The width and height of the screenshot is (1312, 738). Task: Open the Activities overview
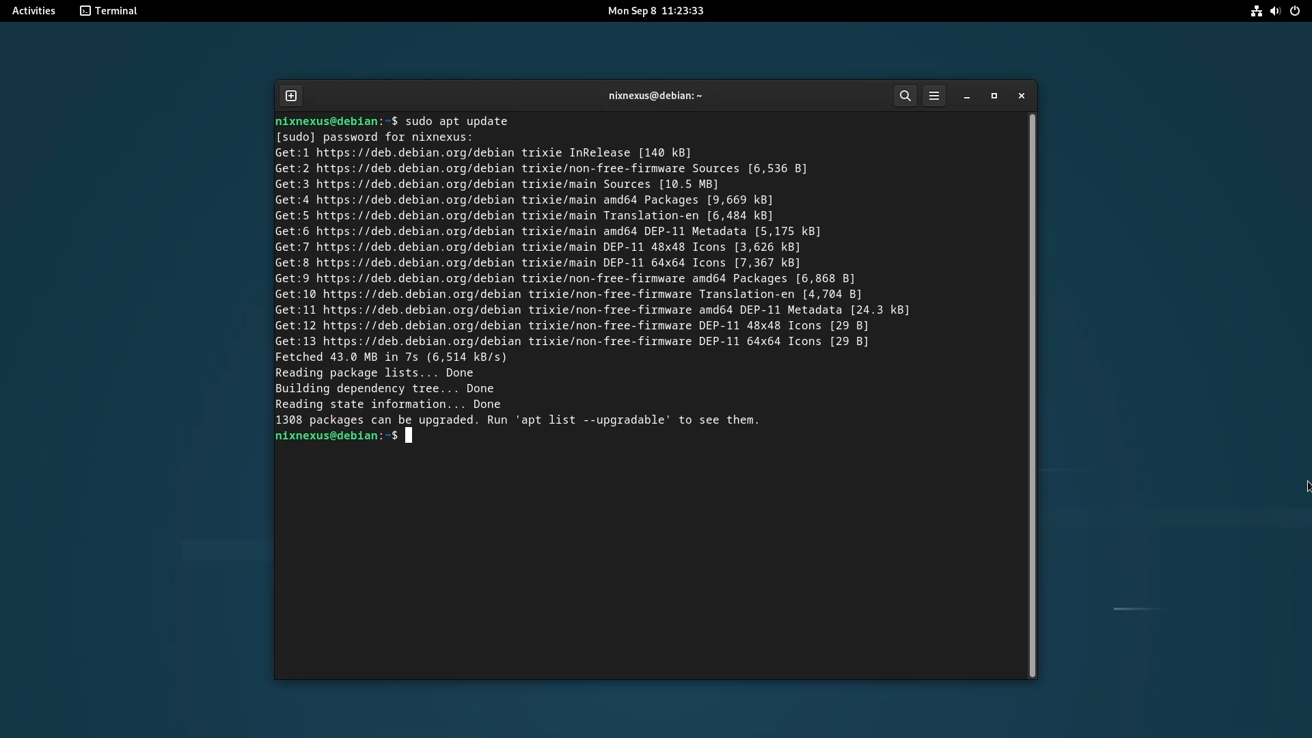coord(33,11)
